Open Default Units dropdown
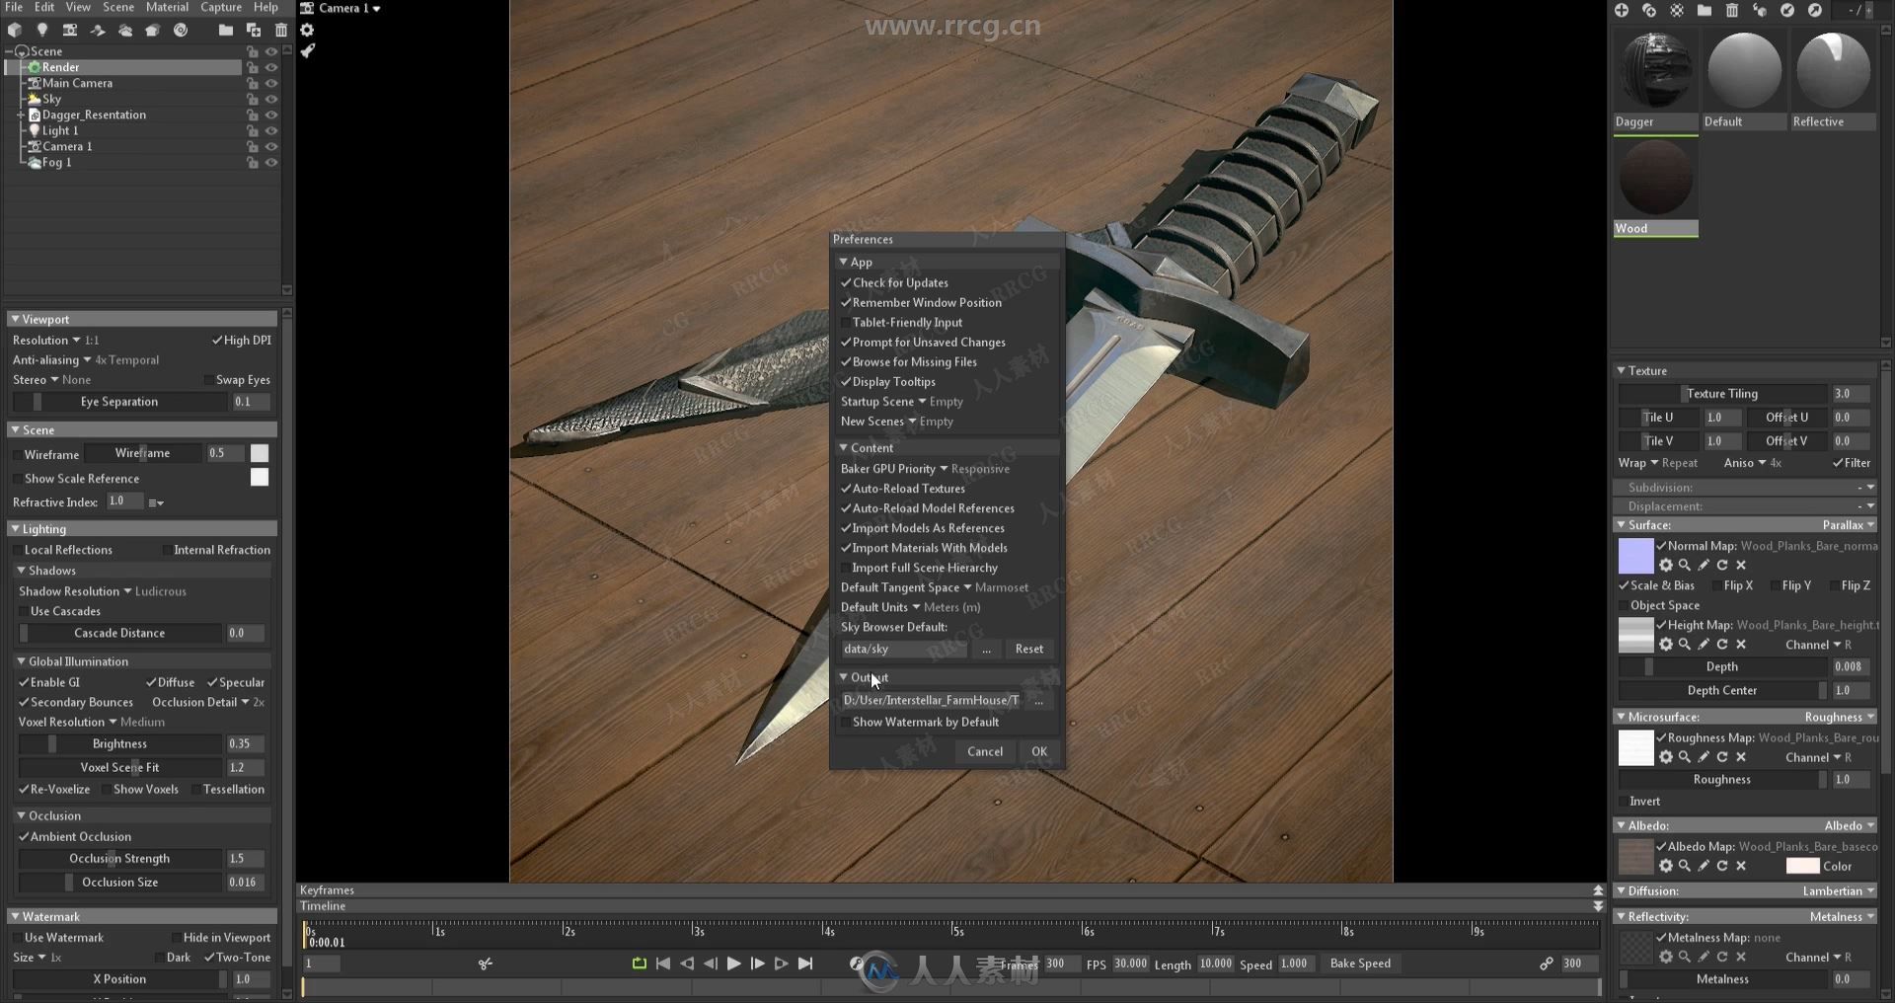 pos(910,607)
